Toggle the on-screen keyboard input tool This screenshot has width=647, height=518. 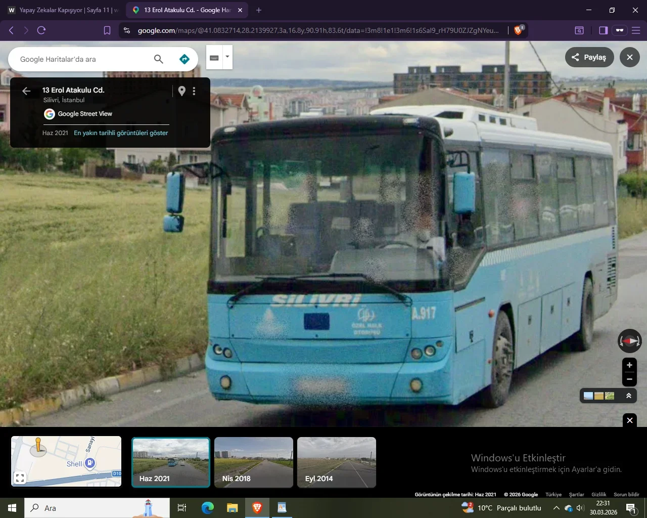click(214, 57)
